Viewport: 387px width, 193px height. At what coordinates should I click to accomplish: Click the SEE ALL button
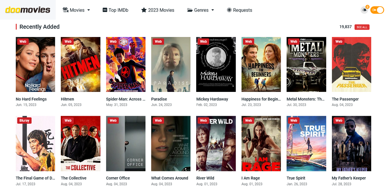point(362,27)
